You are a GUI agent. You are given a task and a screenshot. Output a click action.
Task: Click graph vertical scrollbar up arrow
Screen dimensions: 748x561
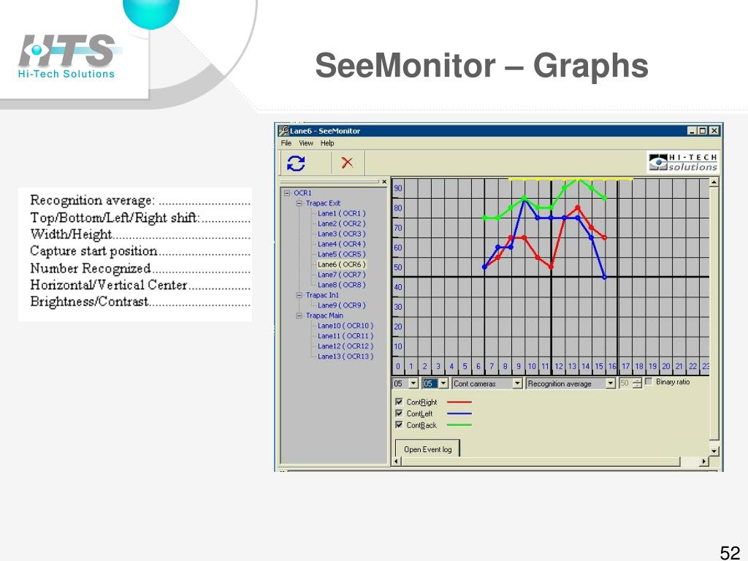coord(714,182)
